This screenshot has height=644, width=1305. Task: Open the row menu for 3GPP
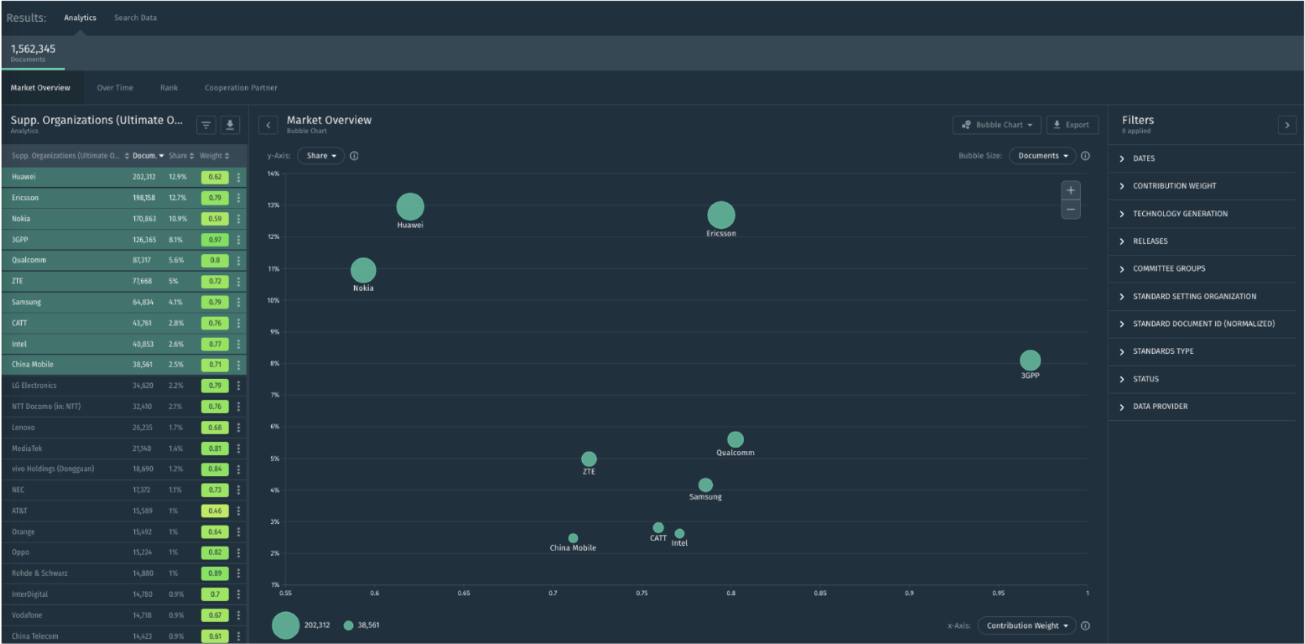click(x=239, y=240)
